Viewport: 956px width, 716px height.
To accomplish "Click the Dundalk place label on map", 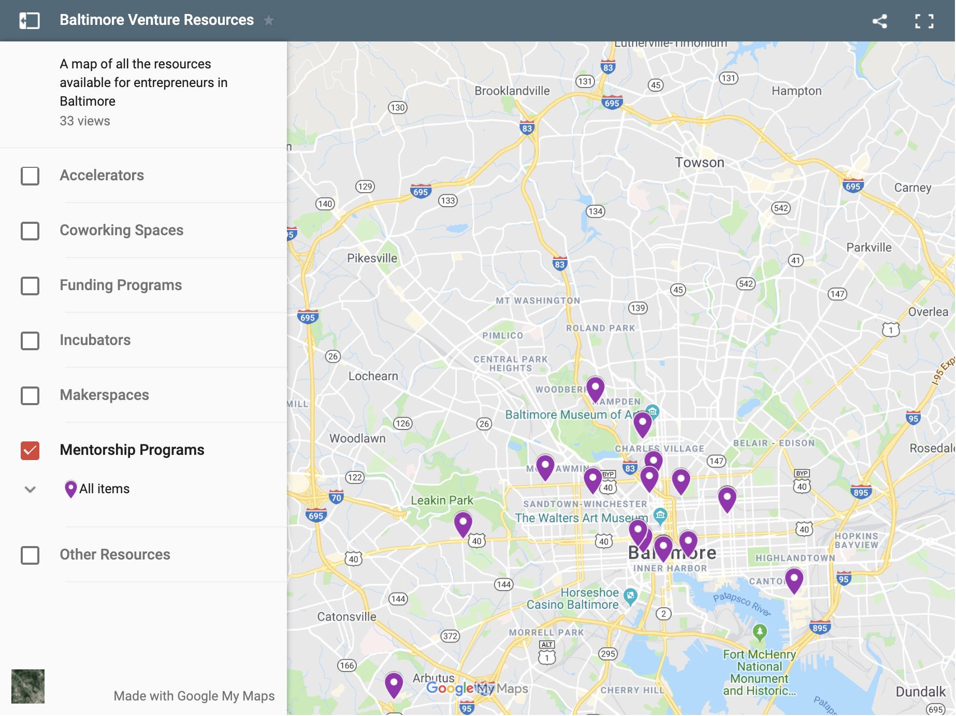I will pyautogui.click(x=921, y=692).
